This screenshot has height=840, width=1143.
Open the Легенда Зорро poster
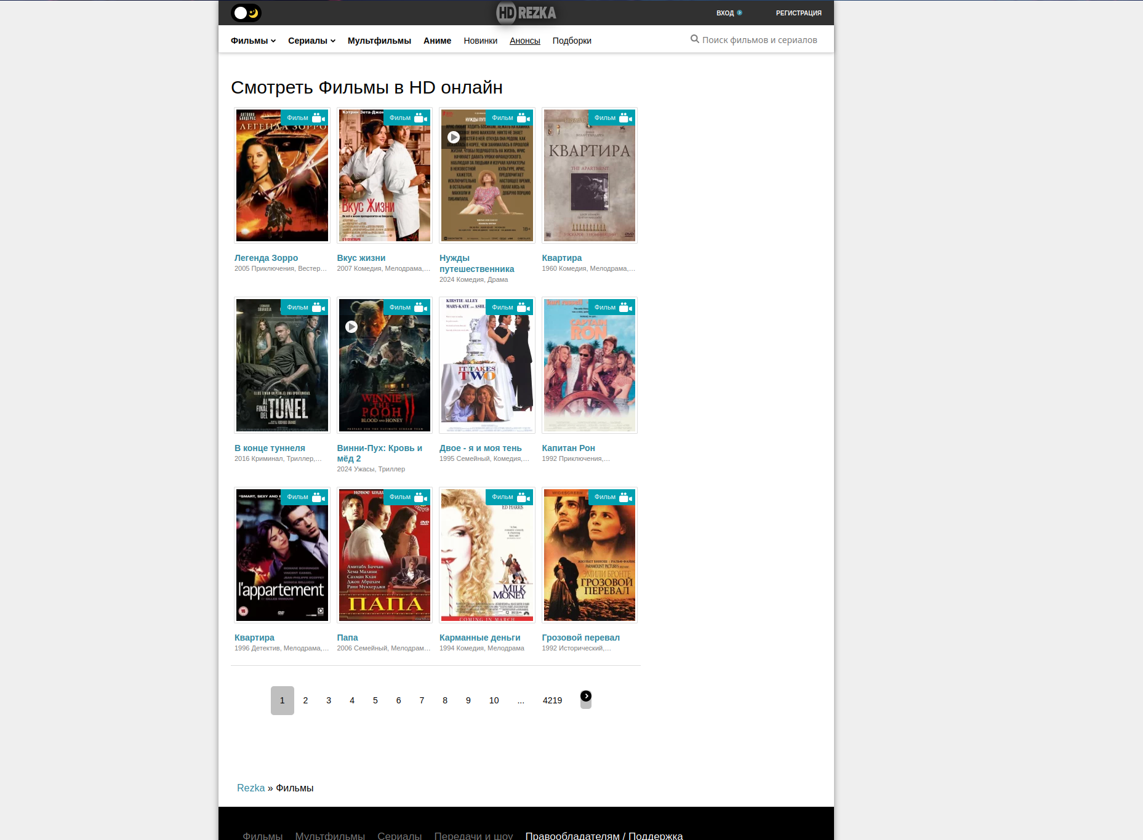click(282, 175)
